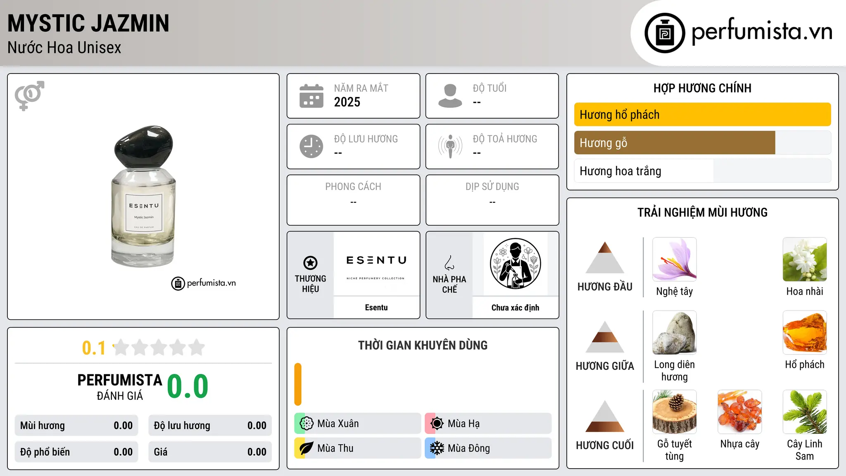Click the clock icon for ĐỘ LƯU HƯƠNG
This screenshot has height=476, width=846.
[311, 146]
